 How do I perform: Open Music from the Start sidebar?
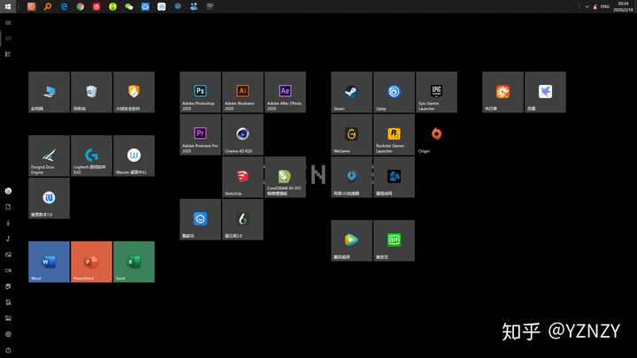point(8,239)
